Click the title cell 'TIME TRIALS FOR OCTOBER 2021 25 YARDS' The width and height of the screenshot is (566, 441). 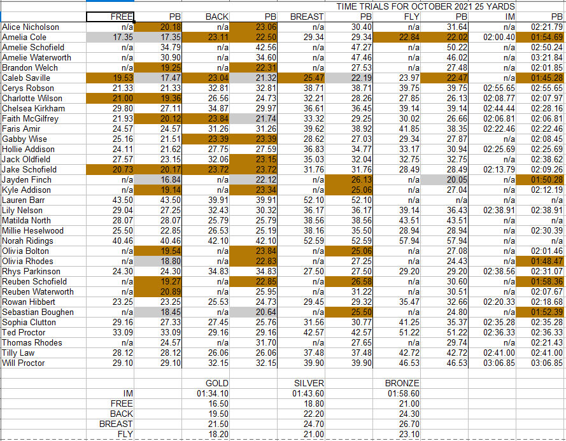(426, 6)
